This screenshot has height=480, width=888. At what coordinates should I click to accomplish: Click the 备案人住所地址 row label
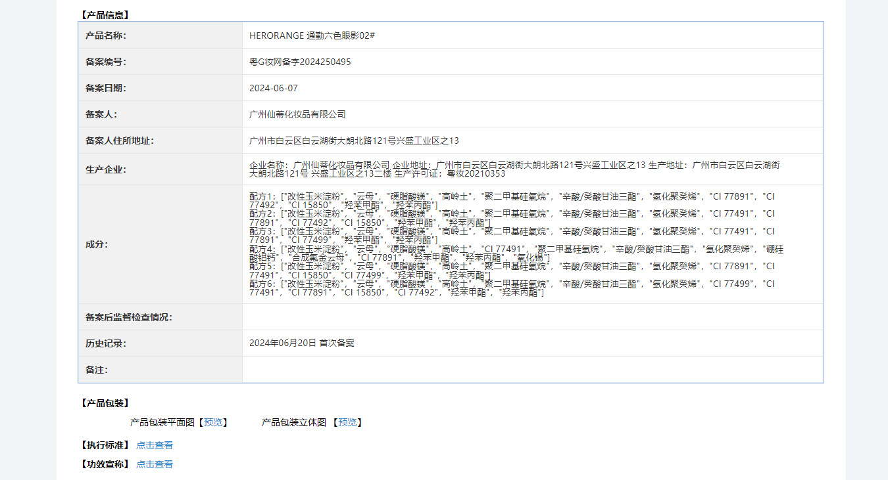[120, 141]
